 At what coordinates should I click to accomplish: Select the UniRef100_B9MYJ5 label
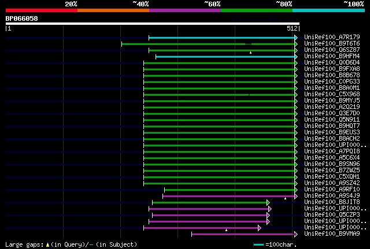click(x=332, y=101)
